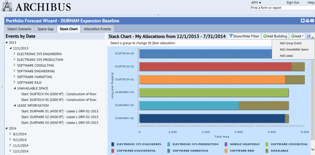The height and width of the screenshot is (155, 315).
Task: Collapse the 2013 tree node
Action: (7, 42)
